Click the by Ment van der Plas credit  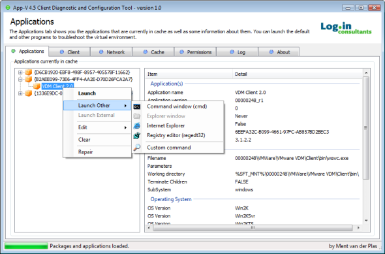(353, 246)
